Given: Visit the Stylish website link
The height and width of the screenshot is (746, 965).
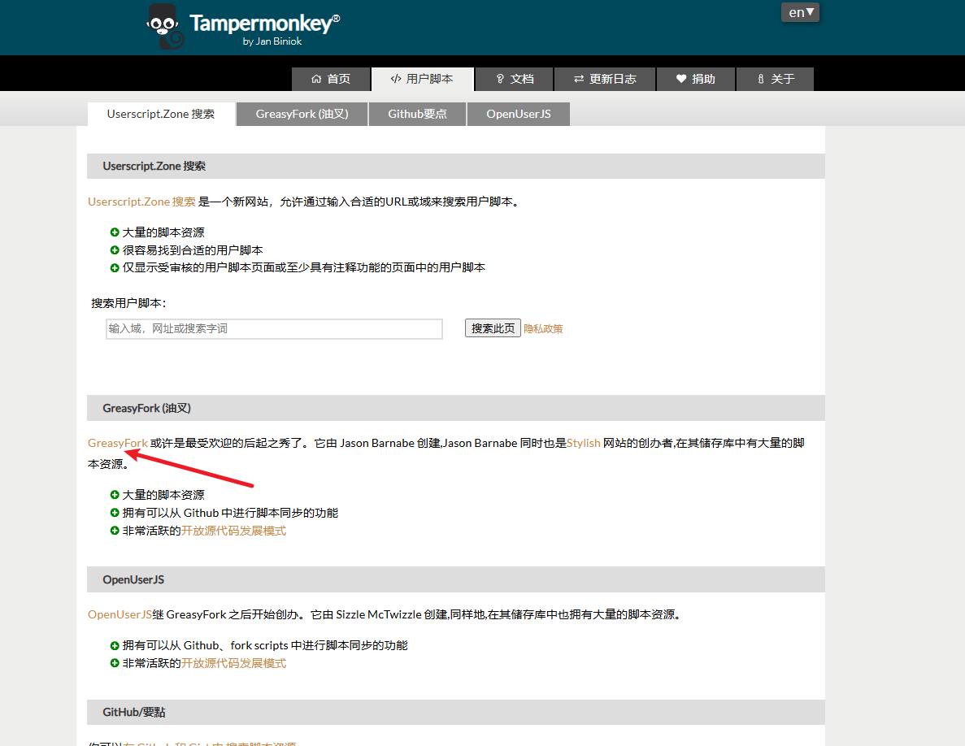Looking at the screenshot, I should 583,443.
